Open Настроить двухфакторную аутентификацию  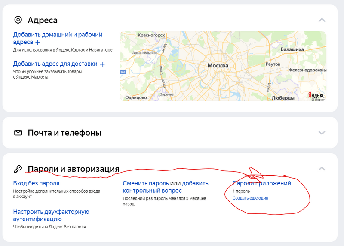click(51, 215)
